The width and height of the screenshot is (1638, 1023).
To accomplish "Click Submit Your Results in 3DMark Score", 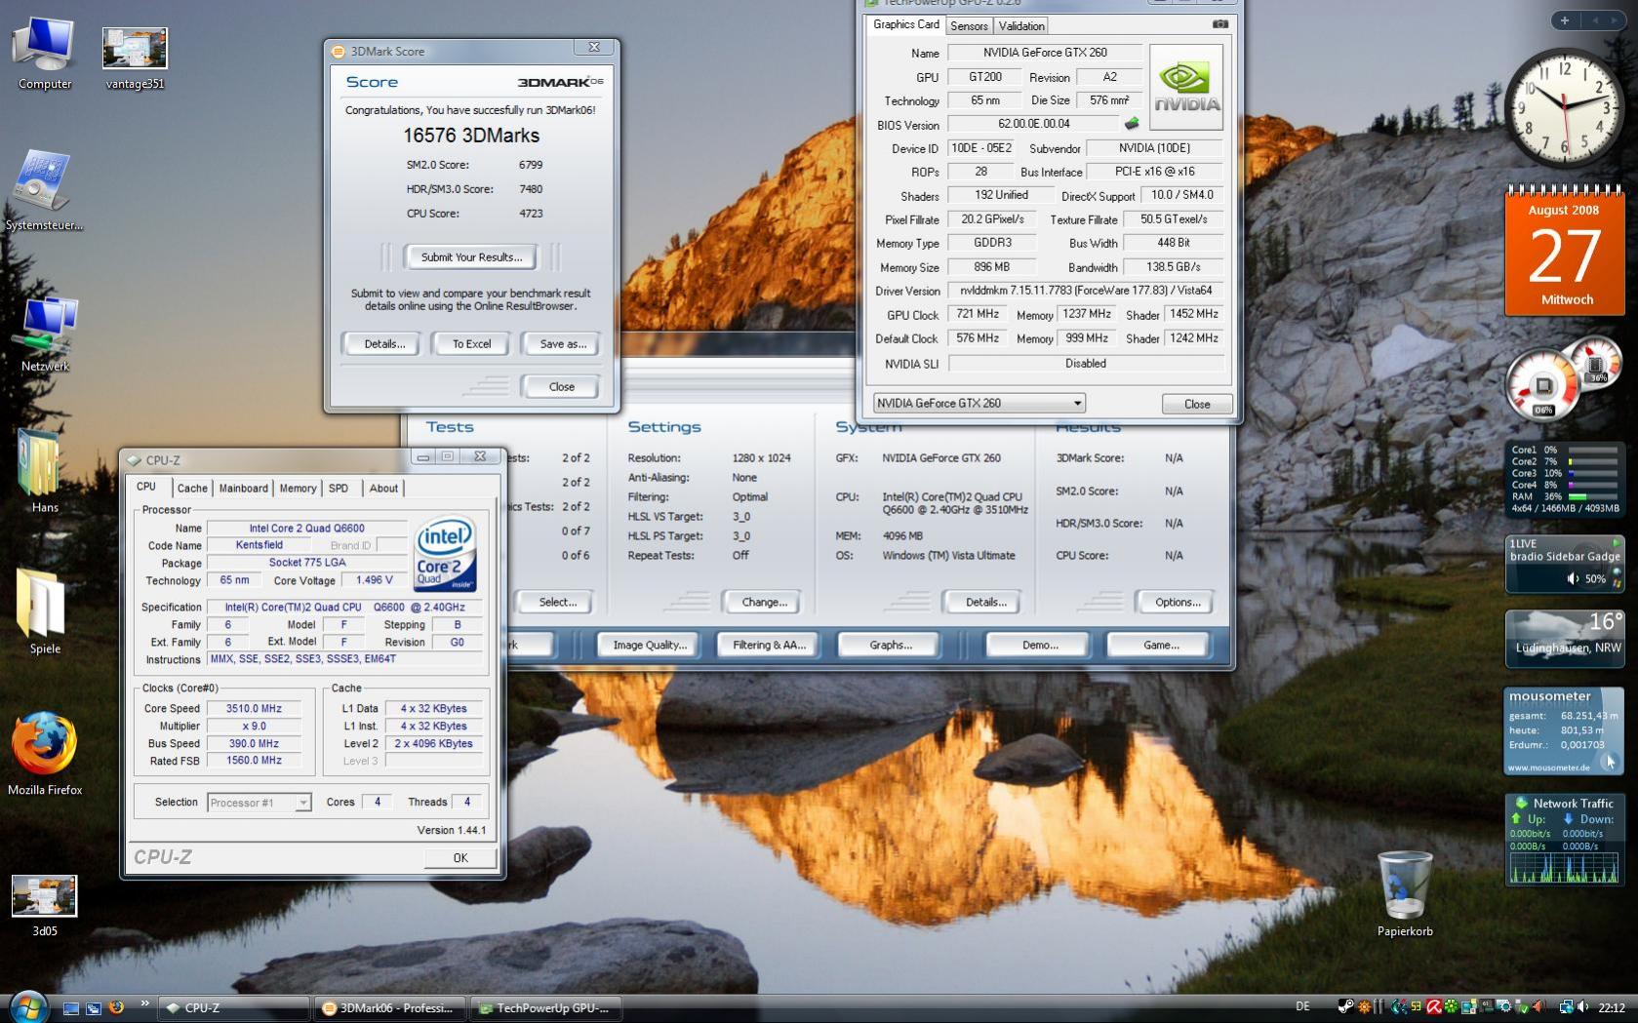I will pyautogui.click(x=471, y=257).
